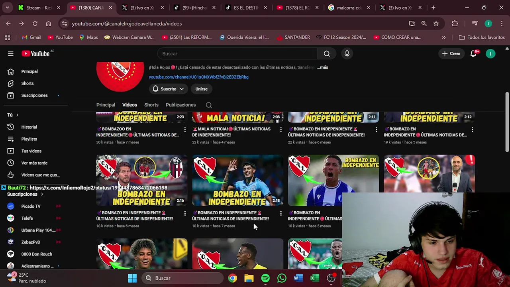Open the 2:16 Bombazo video thumbnail
This screenshot has height=287, width=510.
[141, 180]
